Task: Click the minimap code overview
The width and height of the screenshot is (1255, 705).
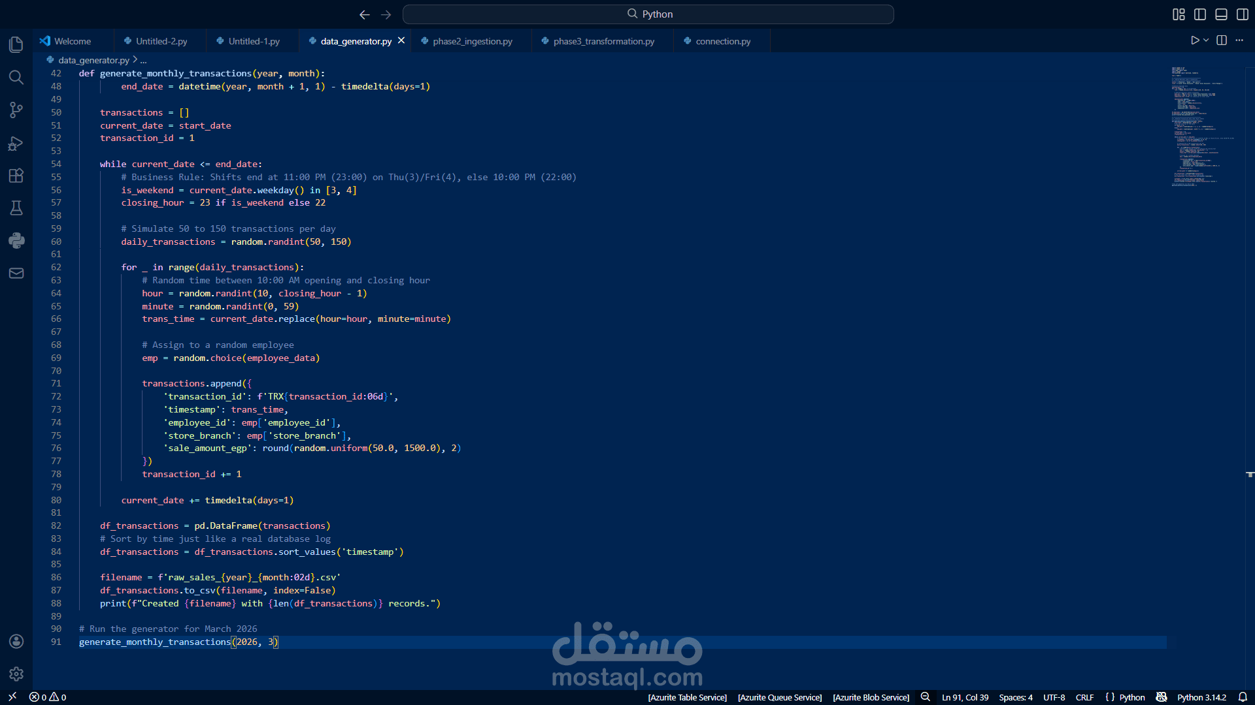Action: (1196, 125)
